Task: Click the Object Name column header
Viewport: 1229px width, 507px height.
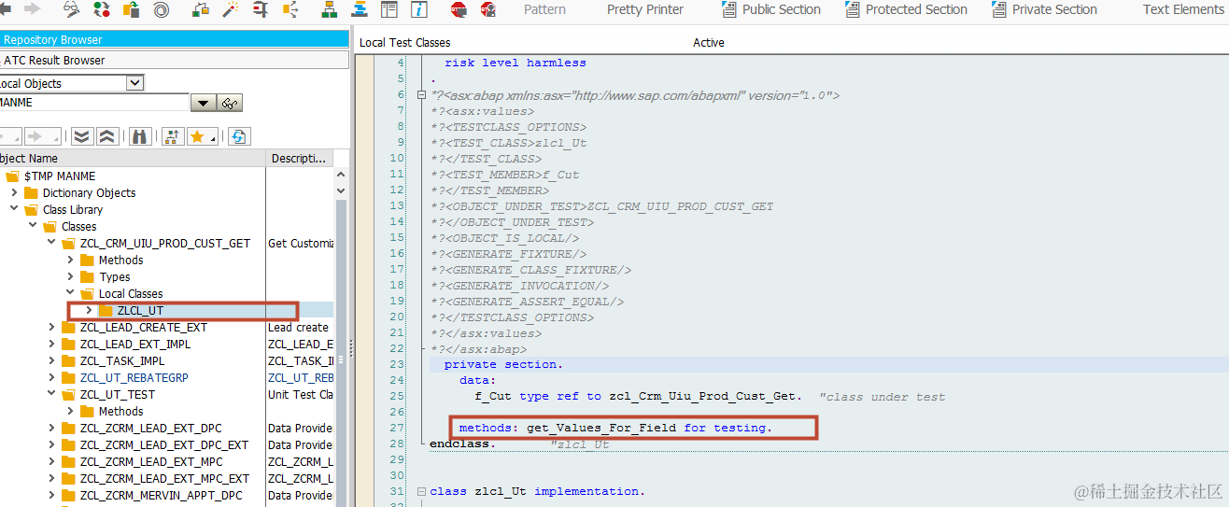Action: [x=133, y=159]
